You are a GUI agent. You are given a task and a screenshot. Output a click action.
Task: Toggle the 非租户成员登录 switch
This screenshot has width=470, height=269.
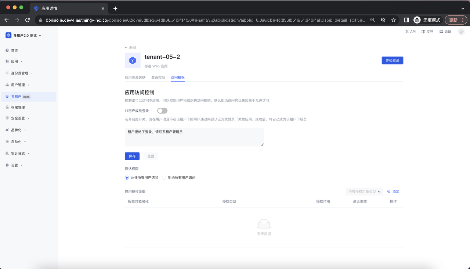coord(162,111)
